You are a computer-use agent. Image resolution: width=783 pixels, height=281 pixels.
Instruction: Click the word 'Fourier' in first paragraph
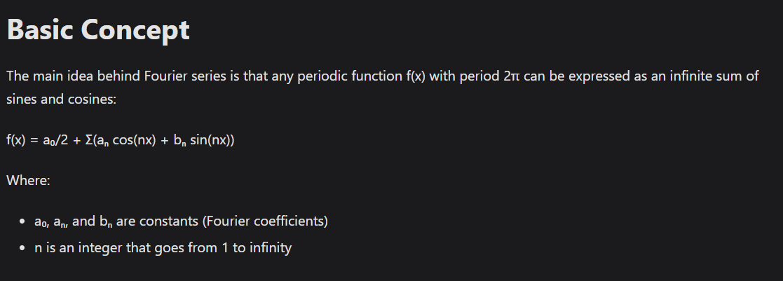pyautogui.click(x=164, y=76)
